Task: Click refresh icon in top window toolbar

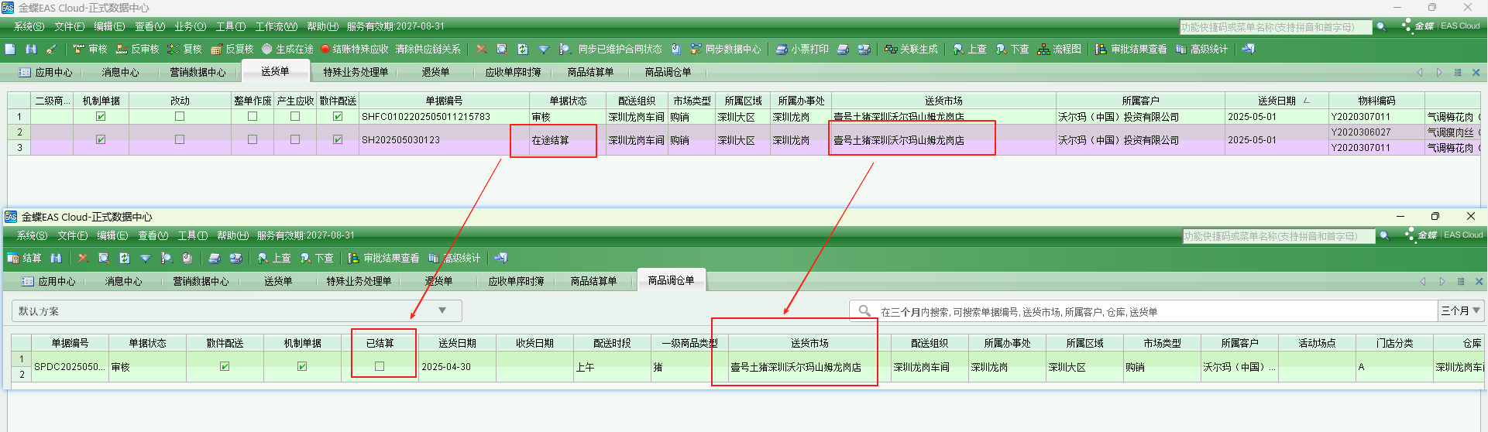Action: click(523, 49)
